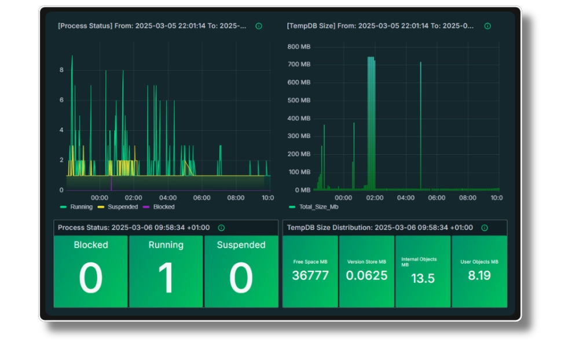Select the Version Store MB tile
Image resolution: width=579 pixels, height=347 pixels.
point(367,271)
